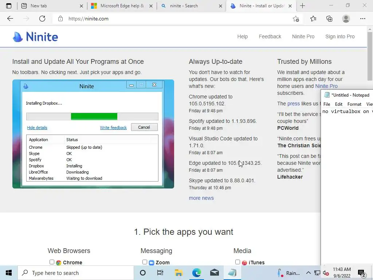Screen dimensions: 373x280
Task: Click 'Spotify updated to 1.1.93.896.' text
Action: pos(223,121)
